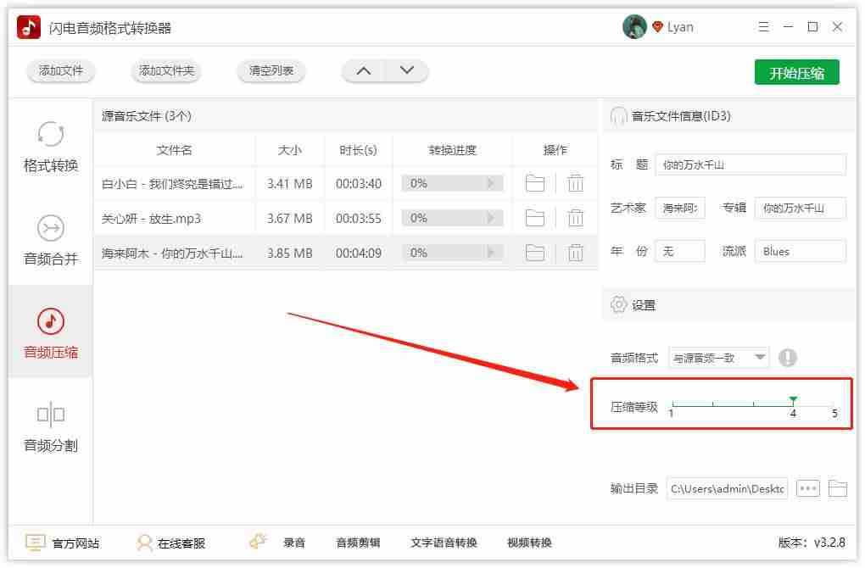Click the info exclamation icon

click(x=787, y=358)
